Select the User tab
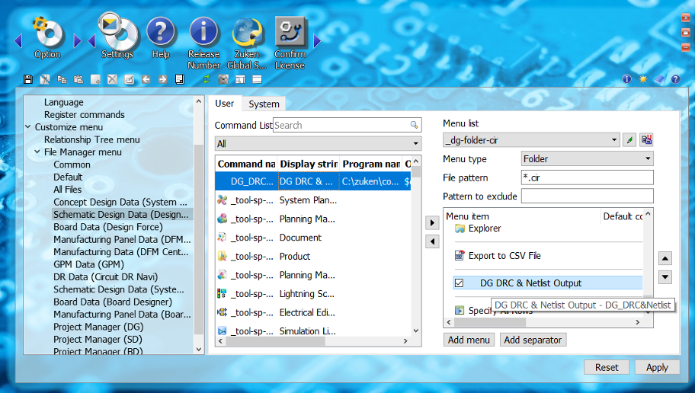695x393 pixels. (x=224, y=104)
